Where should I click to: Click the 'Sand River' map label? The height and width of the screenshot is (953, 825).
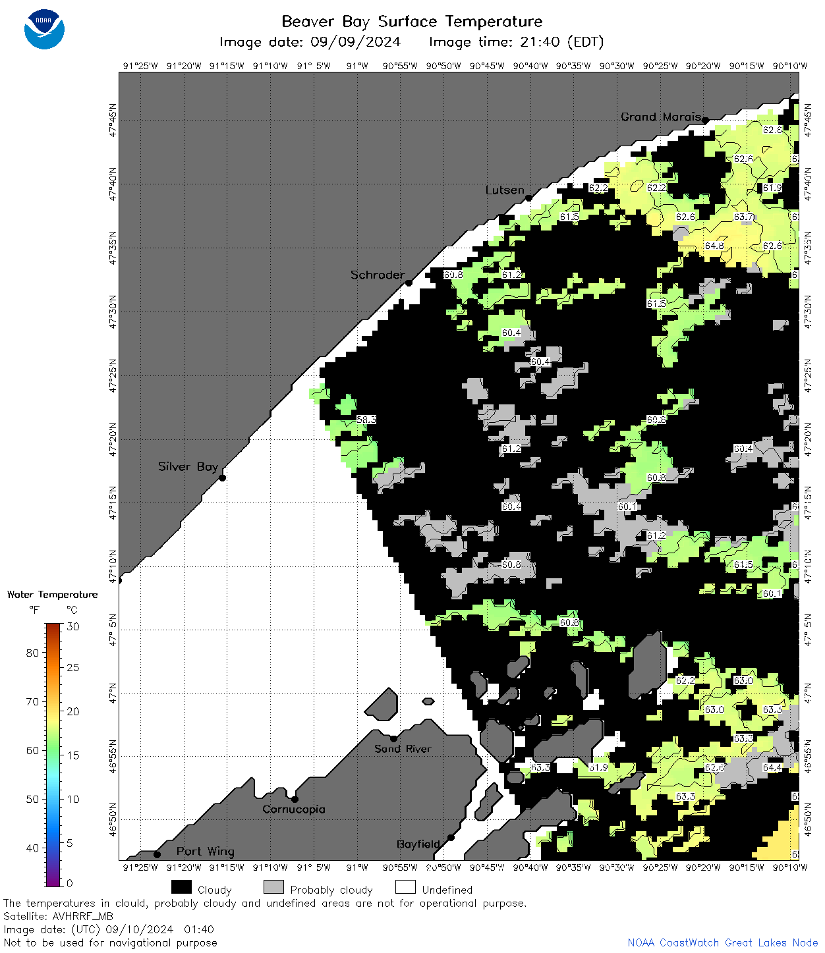pos(403,749)
